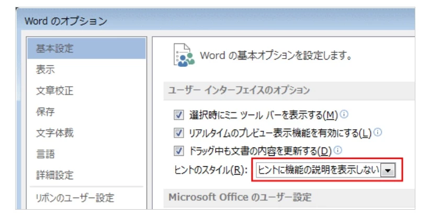430x217 pixels.
Task: Toggle the リアルタイムのプレビュー表示機能 checkbox
Action: click(179, 133)
